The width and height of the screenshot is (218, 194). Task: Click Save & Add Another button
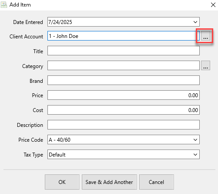[x=109, y=182]
